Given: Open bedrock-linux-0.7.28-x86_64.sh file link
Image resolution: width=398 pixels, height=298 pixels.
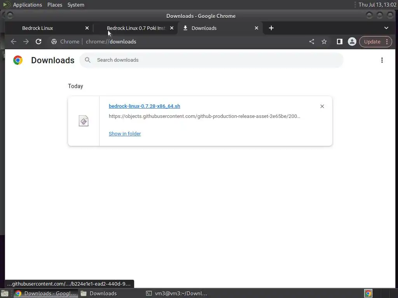Looking at the screenshot, I should [145, 106].
